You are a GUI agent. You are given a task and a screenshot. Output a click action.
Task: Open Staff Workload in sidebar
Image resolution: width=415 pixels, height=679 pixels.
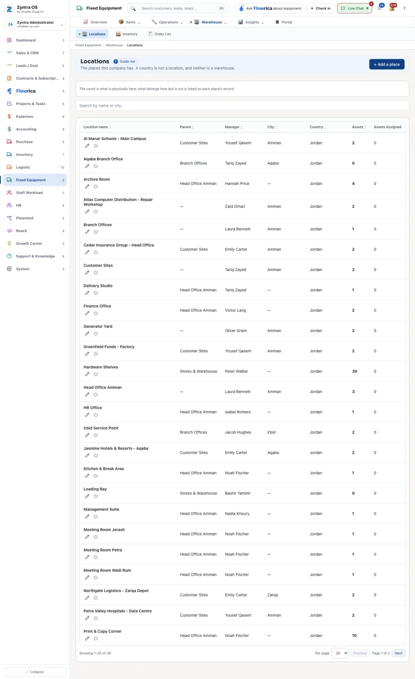pyautogui.click(x=35, y=193)
